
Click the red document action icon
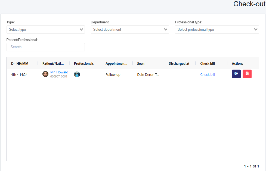point(247,74)
